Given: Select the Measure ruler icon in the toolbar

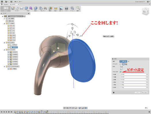Looking at the screenshot, I should pyautogui.click(x=56, y=8).
